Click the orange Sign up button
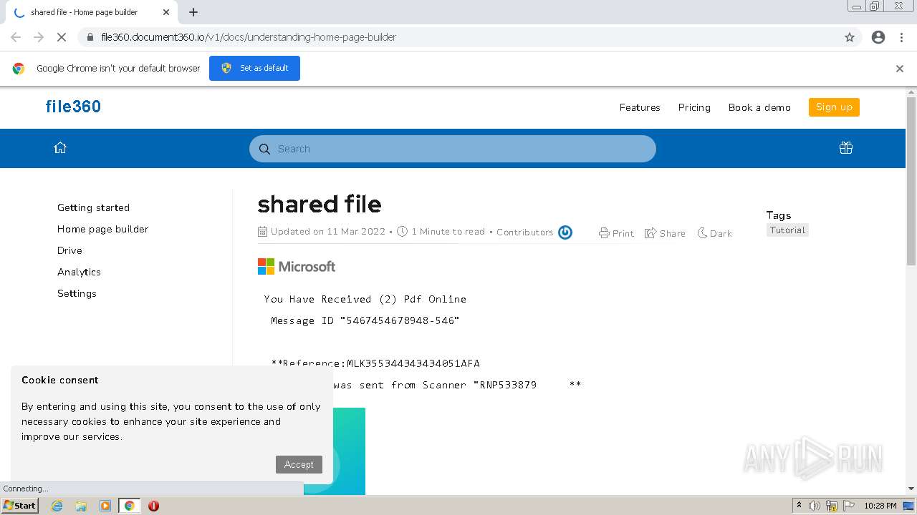 pyautogui.click(x=834, y=107)
